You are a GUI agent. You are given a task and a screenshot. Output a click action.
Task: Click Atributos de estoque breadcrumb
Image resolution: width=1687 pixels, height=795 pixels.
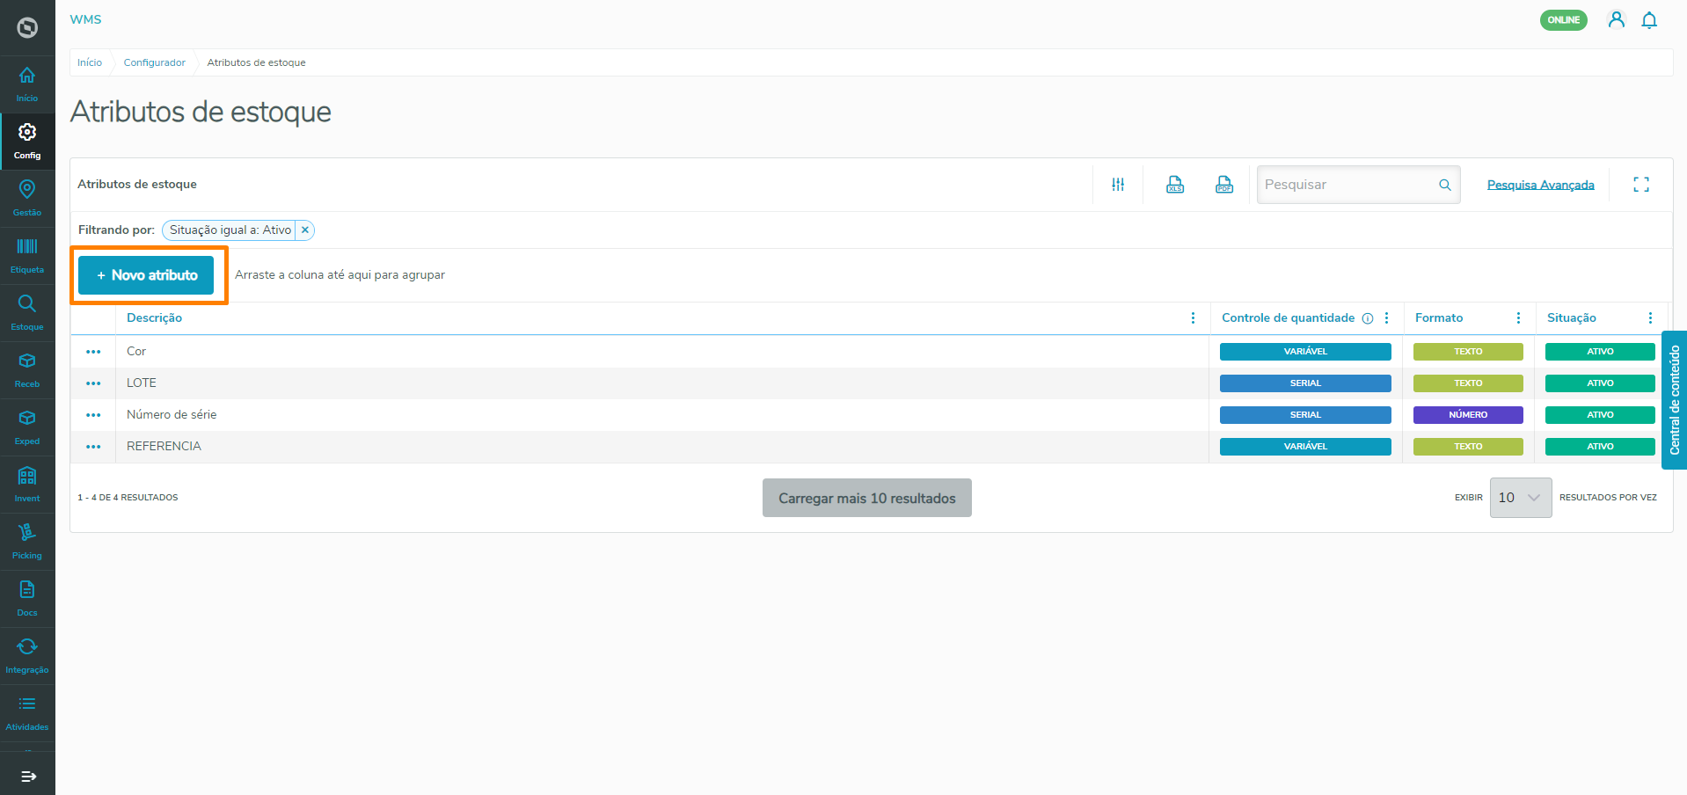(257, 62)
